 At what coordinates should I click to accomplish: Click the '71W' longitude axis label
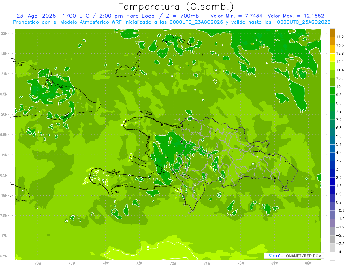click(x=207, y=263)
